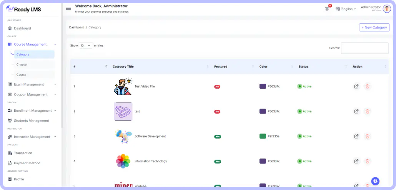
Task: Click the administrator avatar picture
Action: tap(386, 9)
